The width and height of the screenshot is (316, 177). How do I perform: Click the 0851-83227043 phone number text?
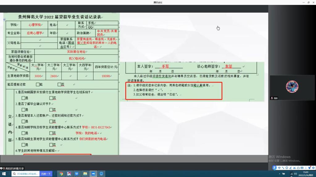pos(100,127)
